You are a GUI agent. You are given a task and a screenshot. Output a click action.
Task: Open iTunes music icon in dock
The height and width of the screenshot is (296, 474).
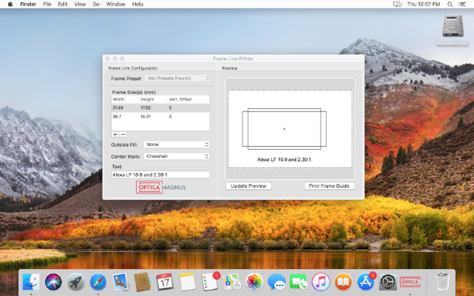321,282
